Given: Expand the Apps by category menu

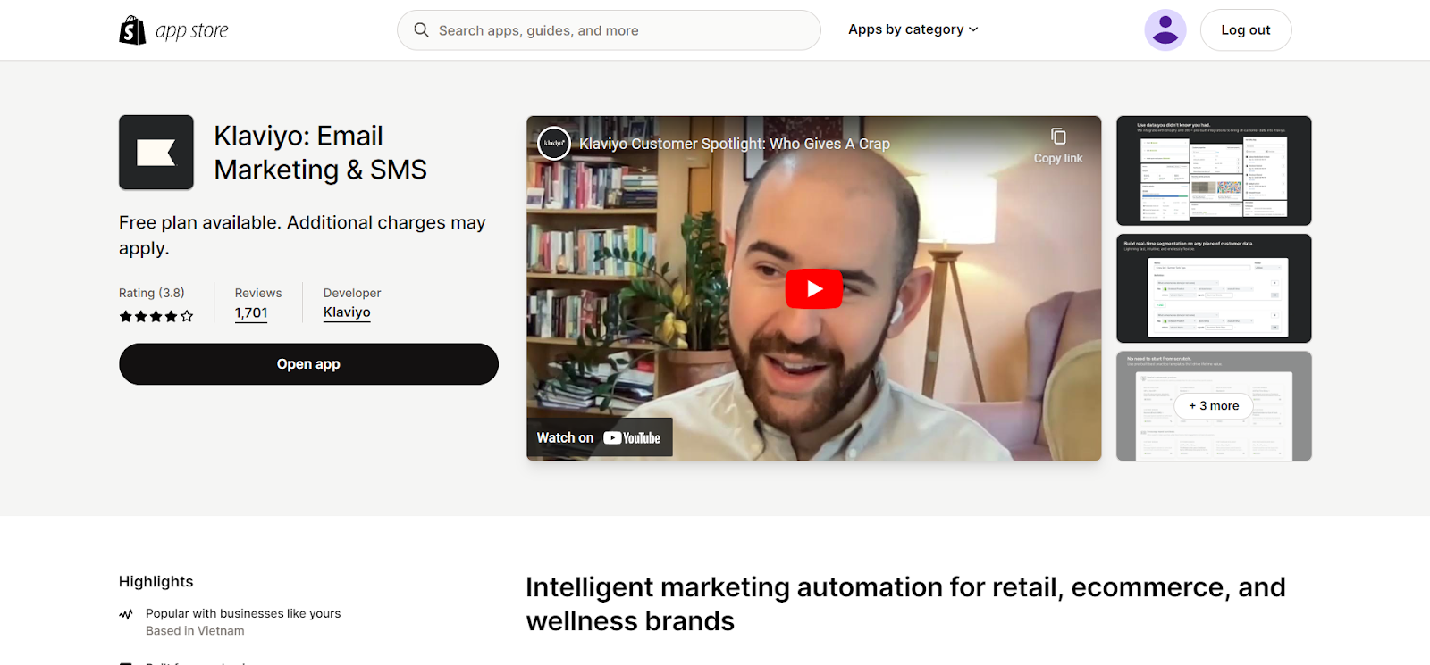Looking at the screenshot, I should click(913, 29).
